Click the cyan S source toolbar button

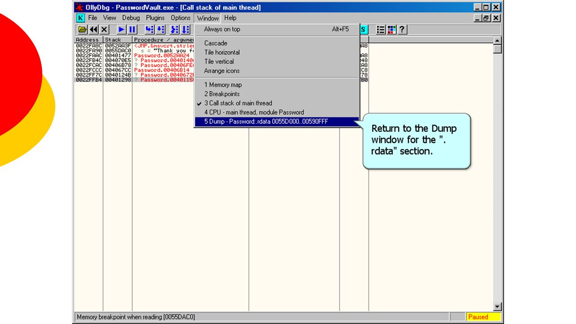pos(364,30)
